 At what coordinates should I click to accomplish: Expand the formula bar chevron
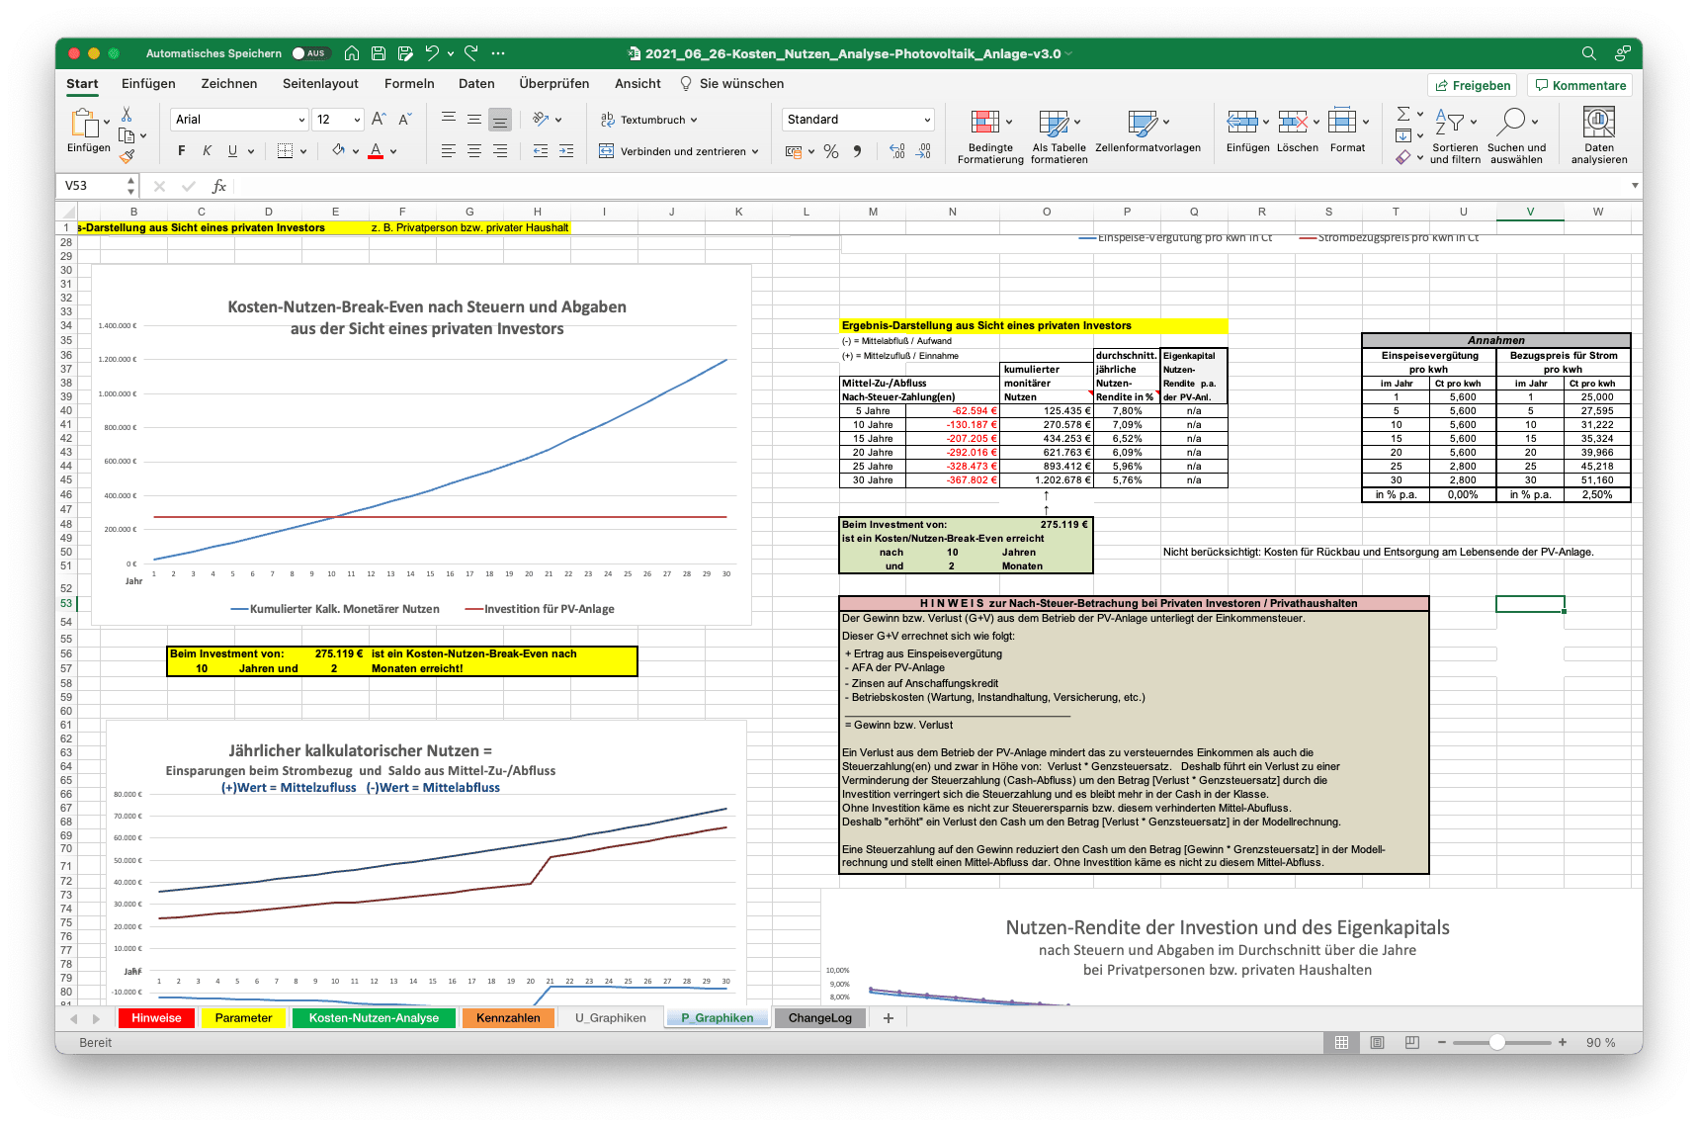(1635, 186)
